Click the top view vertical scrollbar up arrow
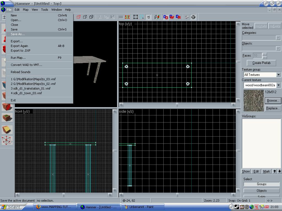The image size is (282, 211). pyautogui.click(x=238, y=24)
